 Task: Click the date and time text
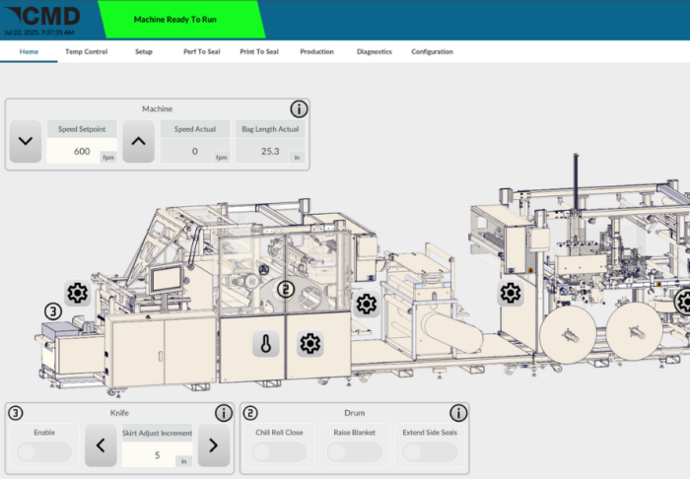click(x=39, y=33)
